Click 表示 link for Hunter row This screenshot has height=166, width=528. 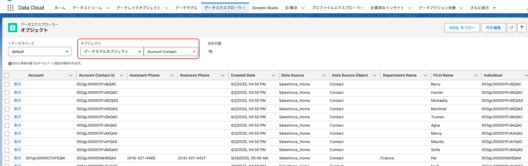[x=18, y=93]
